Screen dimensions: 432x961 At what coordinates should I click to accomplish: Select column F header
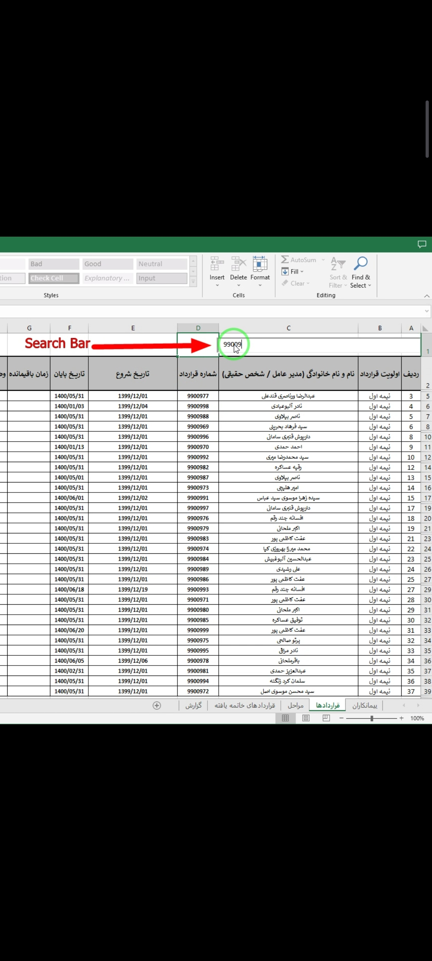(70, 328)
